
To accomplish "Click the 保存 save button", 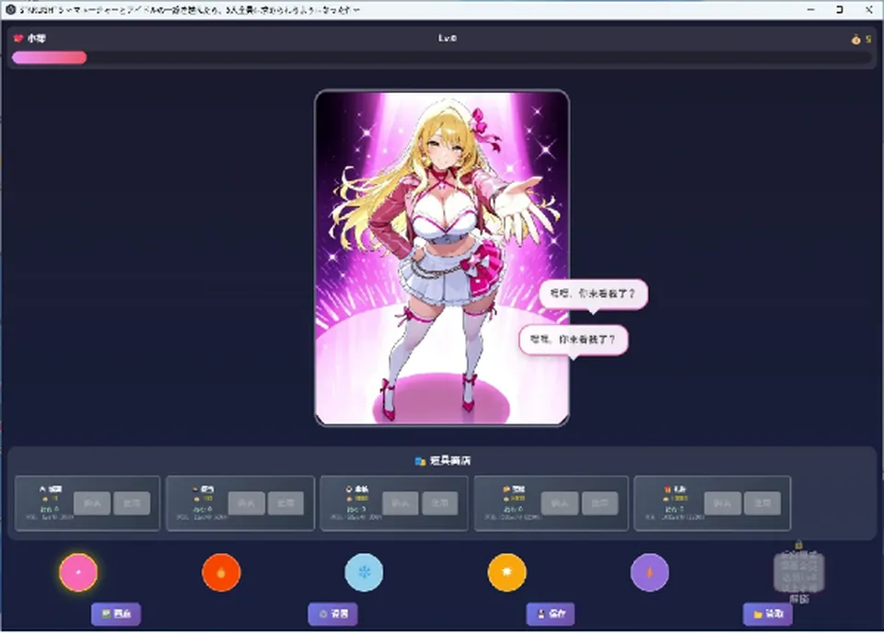I will click(x=551, y=614).
